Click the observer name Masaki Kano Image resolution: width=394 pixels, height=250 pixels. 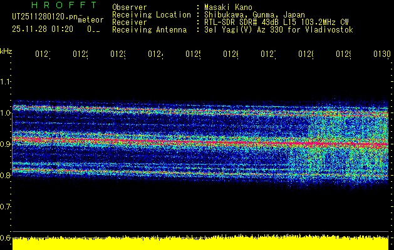(x=228, y=7)
